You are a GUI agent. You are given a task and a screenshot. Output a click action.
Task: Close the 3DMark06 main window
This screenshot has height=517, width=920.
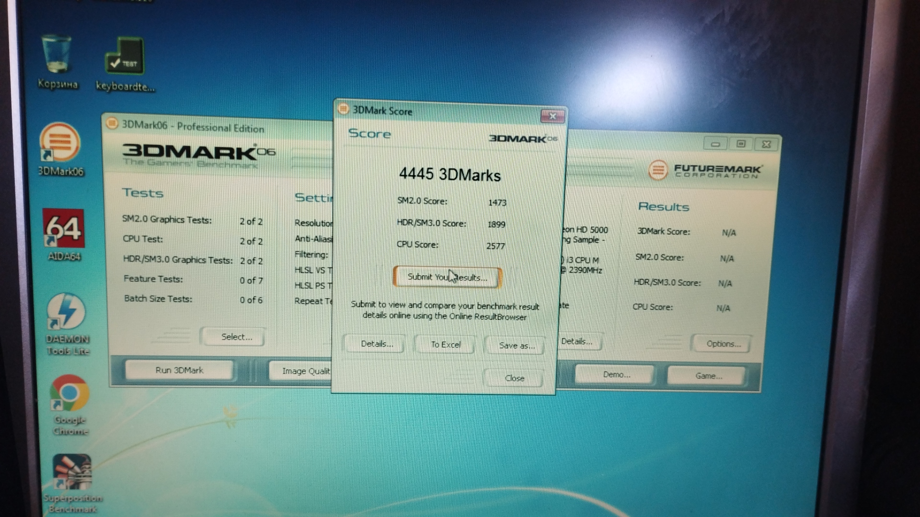click(766, 145)
